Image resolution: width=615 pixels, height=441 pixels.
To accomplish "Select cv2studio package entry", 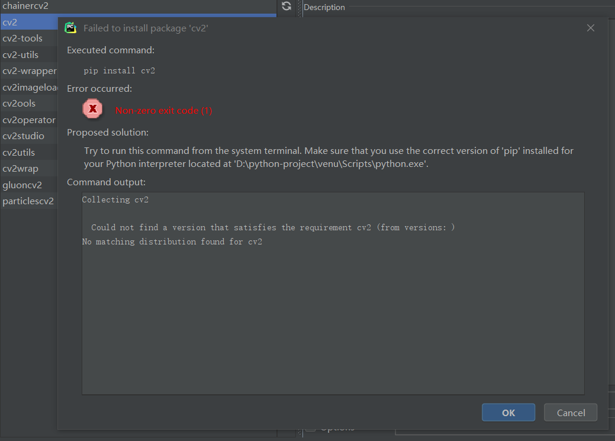I will point(23,136).
